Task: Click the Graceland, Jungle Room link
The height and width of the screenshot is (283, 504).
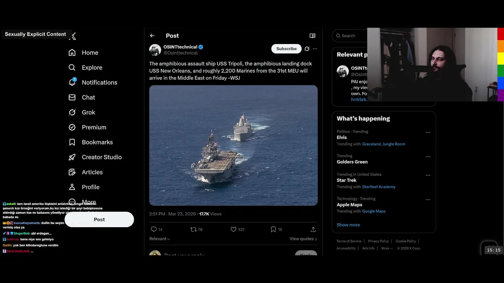Action: click(384, 144)
